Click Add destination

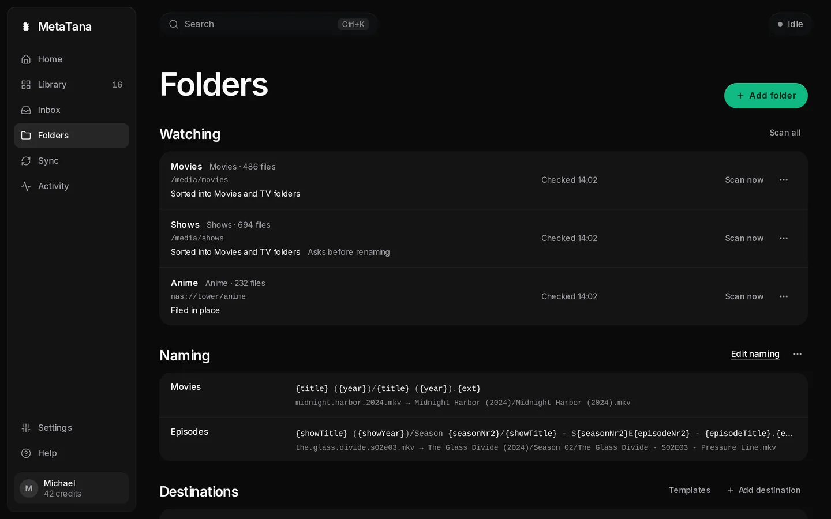click(763, 490)
